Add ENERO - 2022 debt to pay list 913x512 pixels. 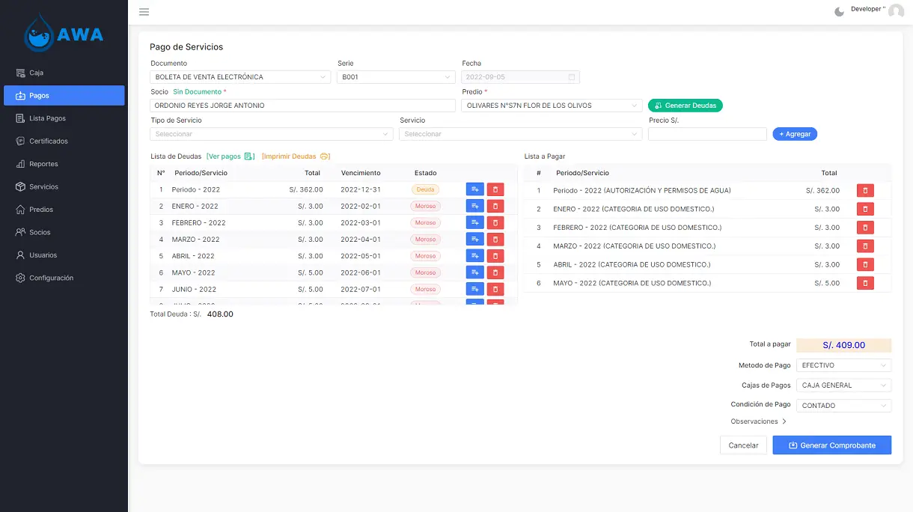[x=474, y=207]
